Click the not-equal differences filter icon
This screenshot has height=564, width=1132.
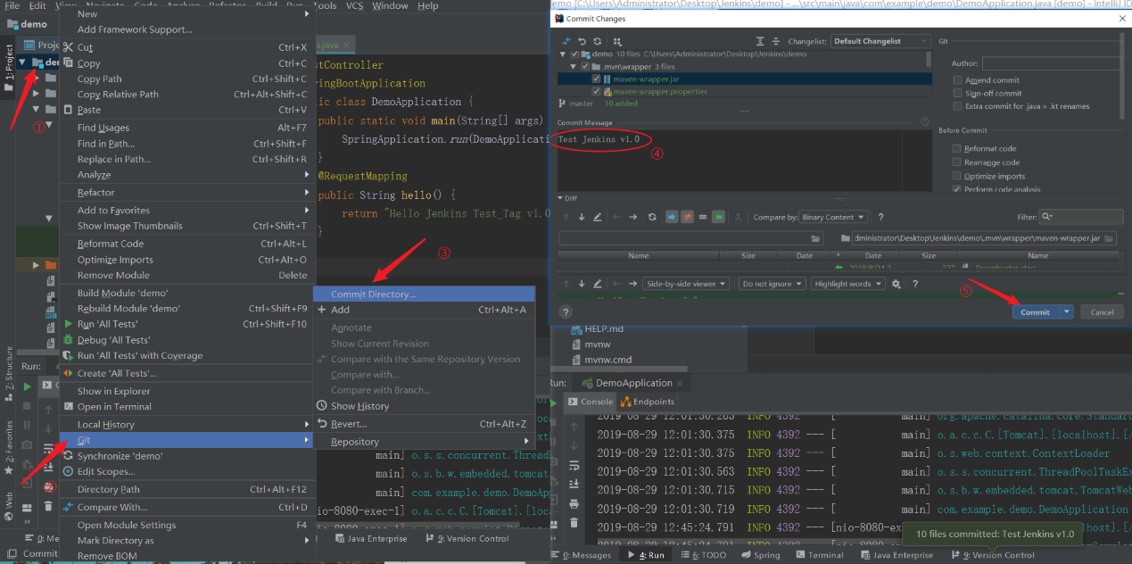tap(688, 217)
